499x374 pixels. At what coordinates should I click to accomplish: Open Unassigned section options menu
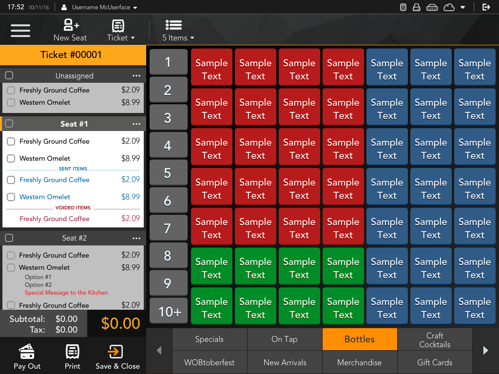[136, 75]
